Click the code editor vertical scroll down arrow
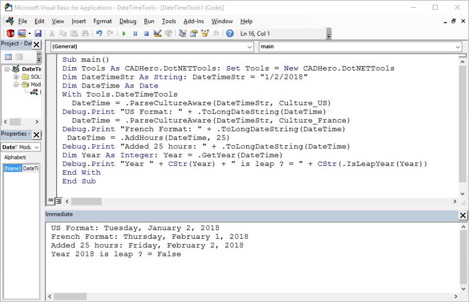The image size is (469, 302). click(x=463, y=193)
